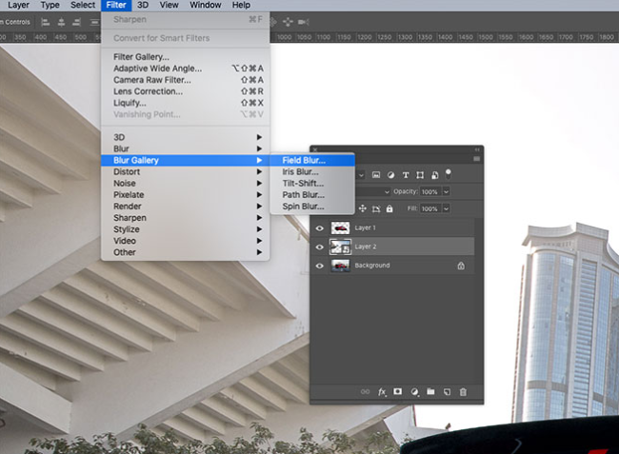The height and width of the screenshot is (454, 619).
Task: Click the 3D slide camera icon
Action: click(x=288, y=22)
